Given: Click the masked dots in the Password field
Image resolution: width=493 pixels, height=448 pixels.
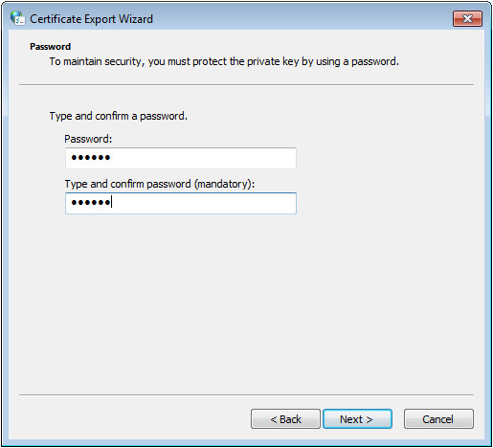Looking at the screenshot, I should 91,157.
